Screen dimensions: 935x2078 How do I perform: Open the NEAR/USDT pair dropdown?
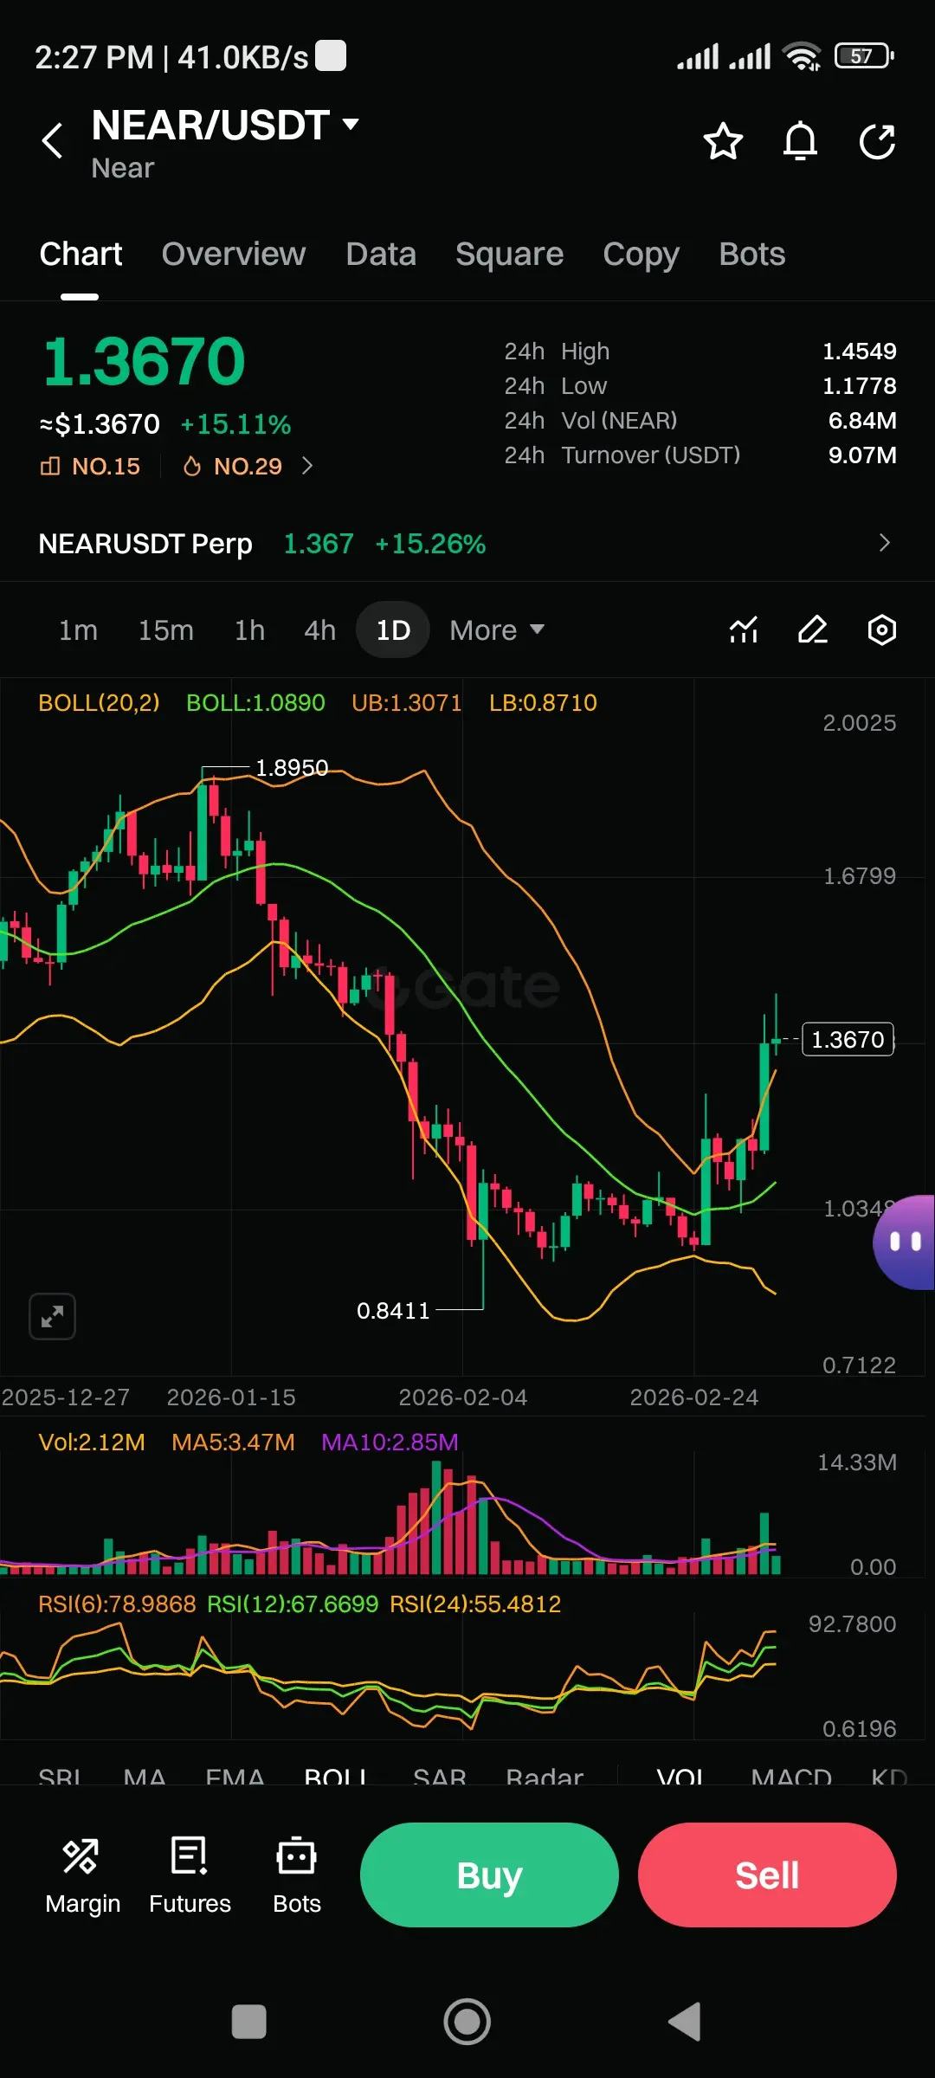[x=351, y=125]
